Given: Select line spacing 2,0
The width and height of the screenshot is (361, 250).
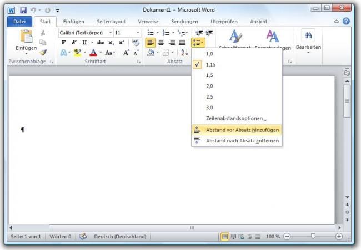Looking at the screenshot, I should point(237,86).
